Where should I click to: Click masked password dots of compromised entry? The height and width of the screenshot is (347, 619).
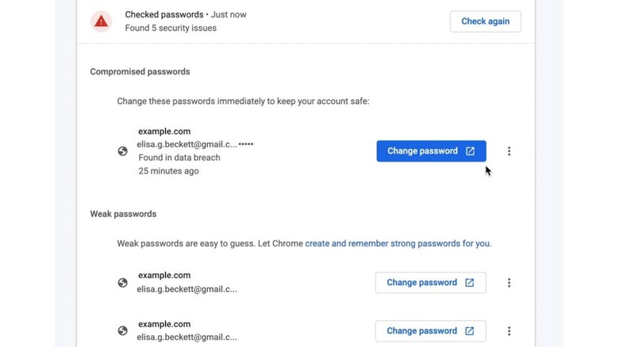(246, 144)
